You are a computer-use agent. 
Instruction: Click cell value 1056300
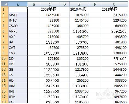point(50,53)
